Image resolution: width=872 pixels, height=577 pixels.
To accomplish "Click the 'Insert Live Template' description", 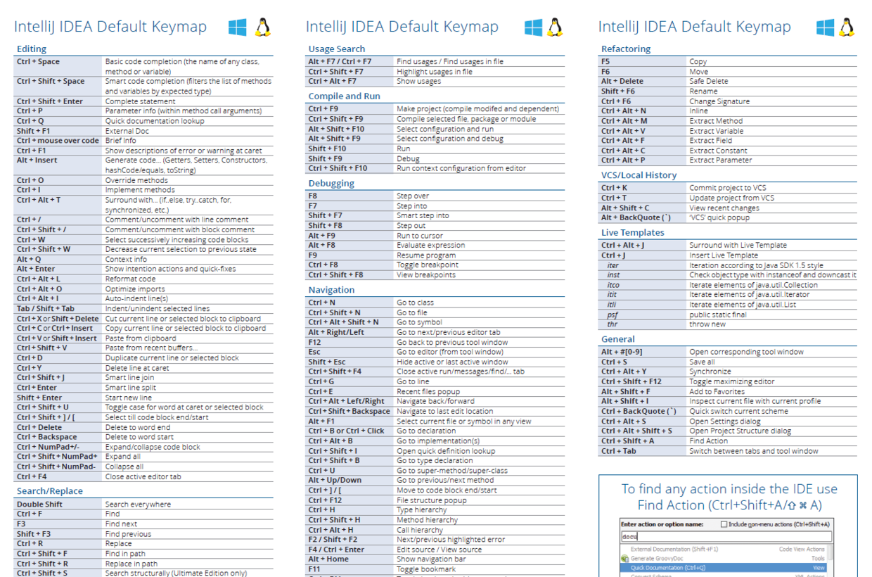I will [x=724, y=255].
